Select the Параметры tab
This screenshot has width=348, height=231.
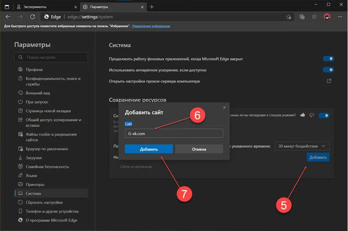[x=113, y=7]
